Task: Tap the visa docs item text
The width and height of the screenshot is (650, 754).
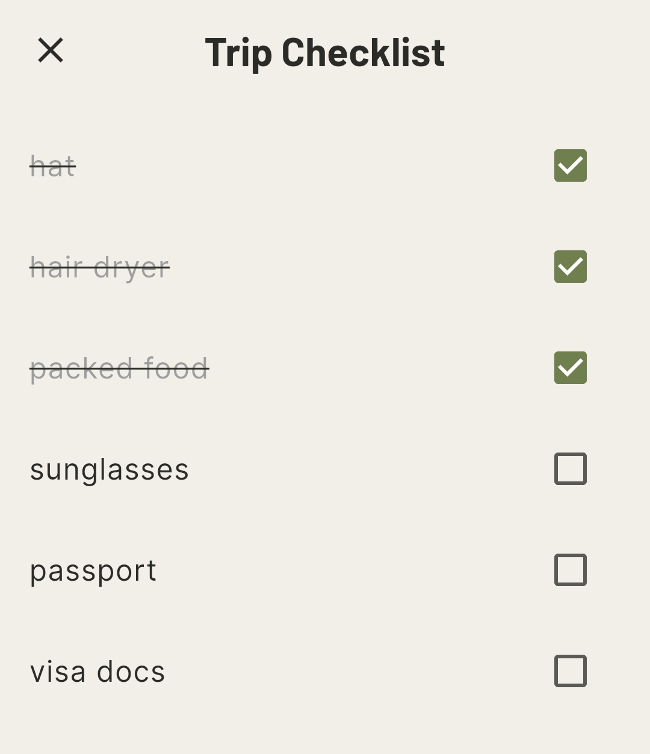Action: pyautogui.click(x=97, y=672)
